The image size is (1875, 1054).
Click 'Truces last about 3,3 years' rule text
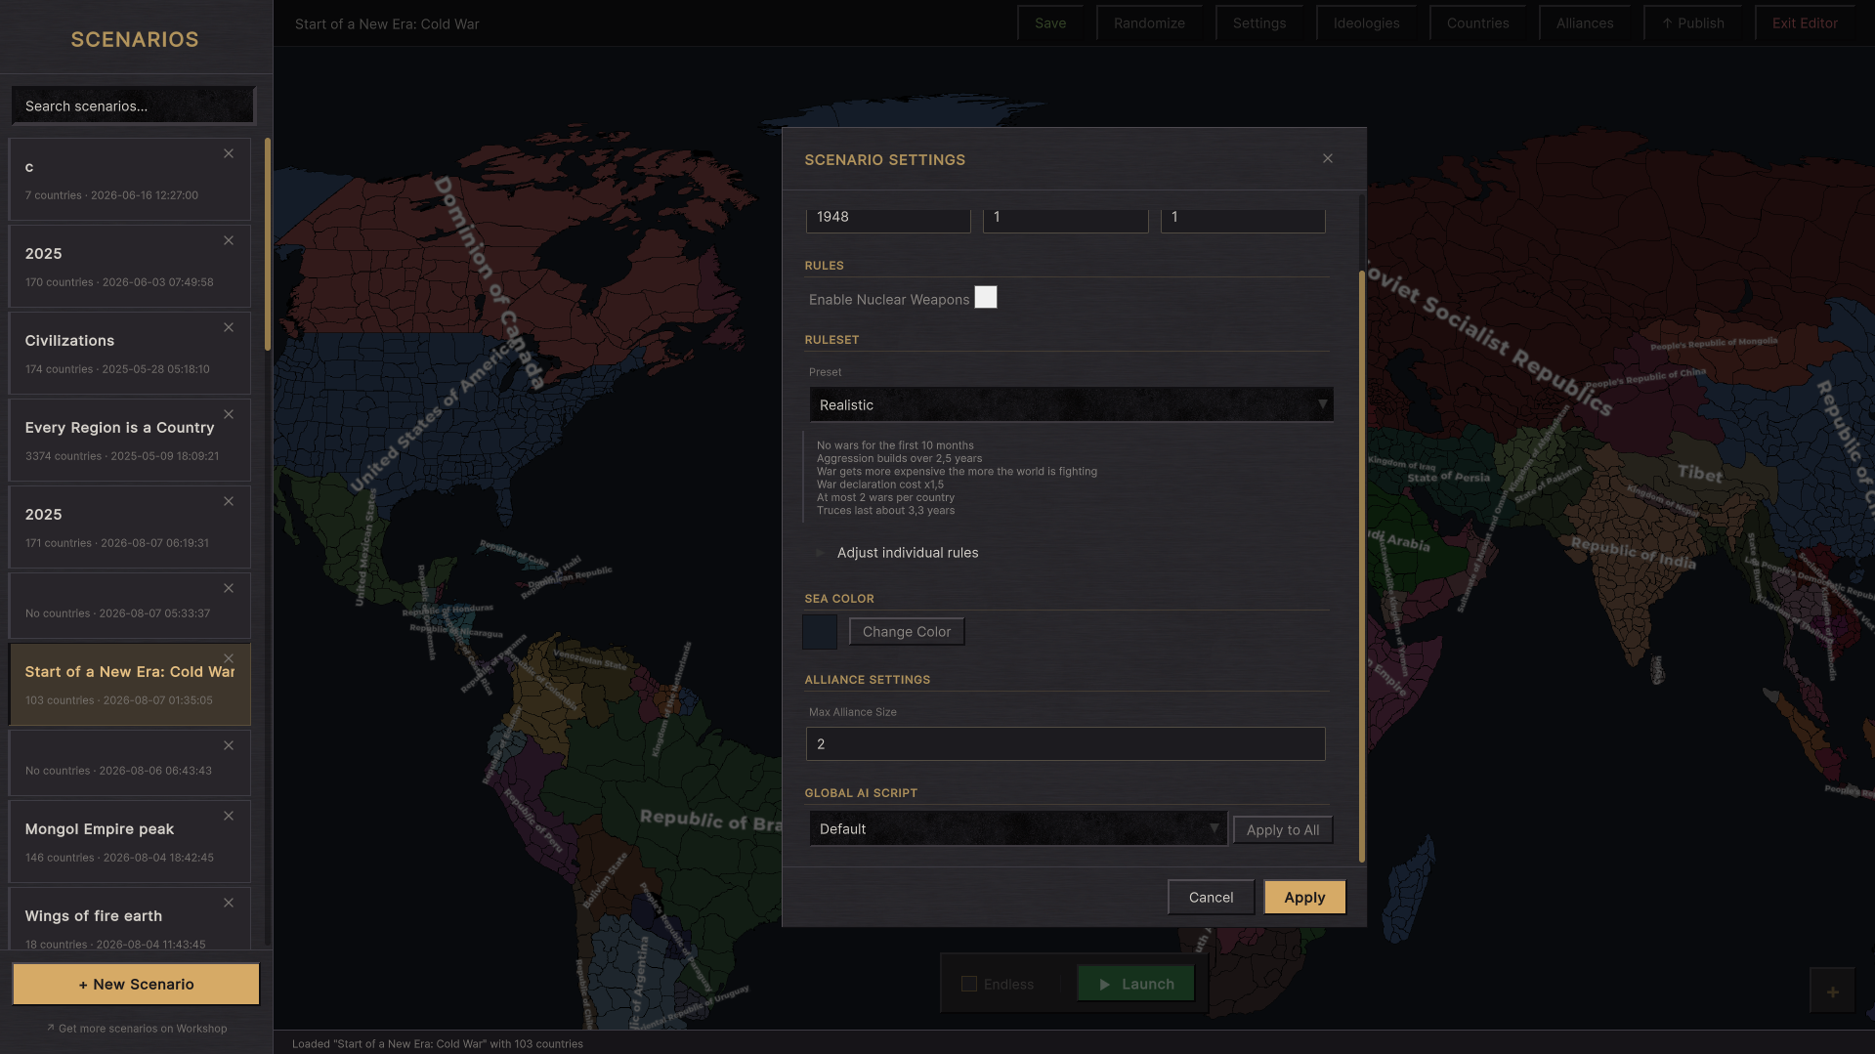pos(885,511)
